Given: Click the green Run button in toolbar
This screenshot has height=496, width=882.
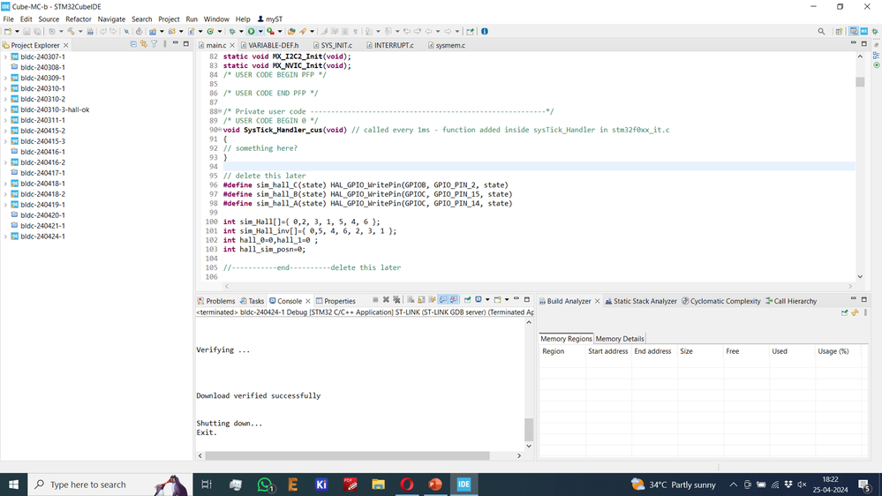Looking at the screenshot, I should (252, 32).
